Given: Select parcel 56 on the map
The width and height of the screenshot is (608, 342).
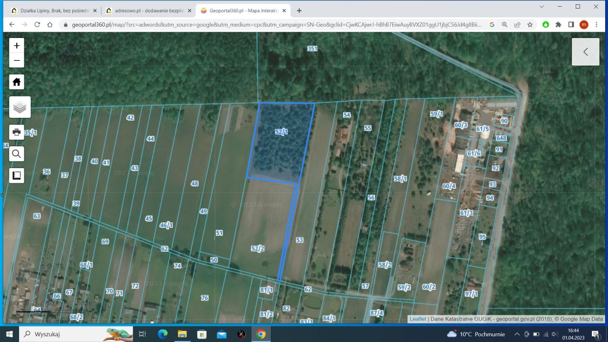Looking at the screenshot, I should (x=371, y=197).
